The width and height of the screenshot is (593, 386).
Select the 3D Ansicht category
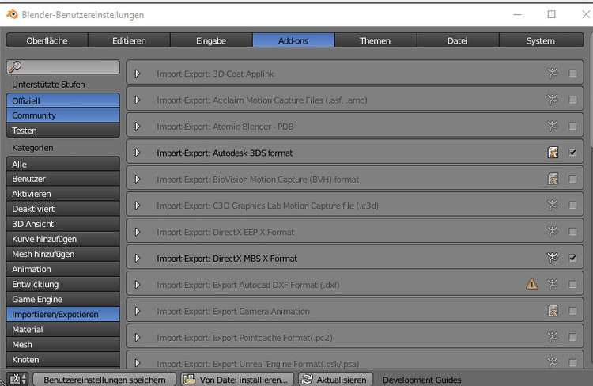(x=62, y=224)
